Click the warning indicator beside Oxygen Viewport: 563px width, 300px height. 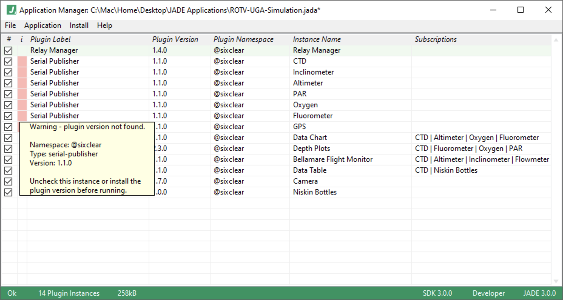click(22, 105)
